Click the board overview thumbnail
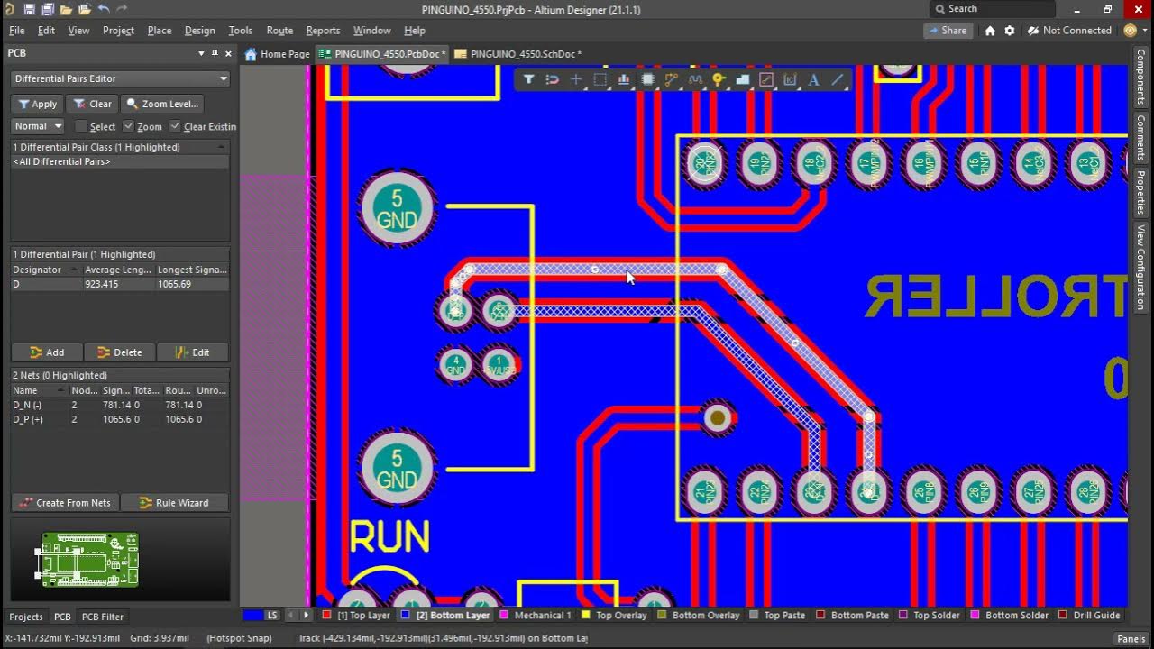This screenshot has width=1154, height=649. pos(87,560)
